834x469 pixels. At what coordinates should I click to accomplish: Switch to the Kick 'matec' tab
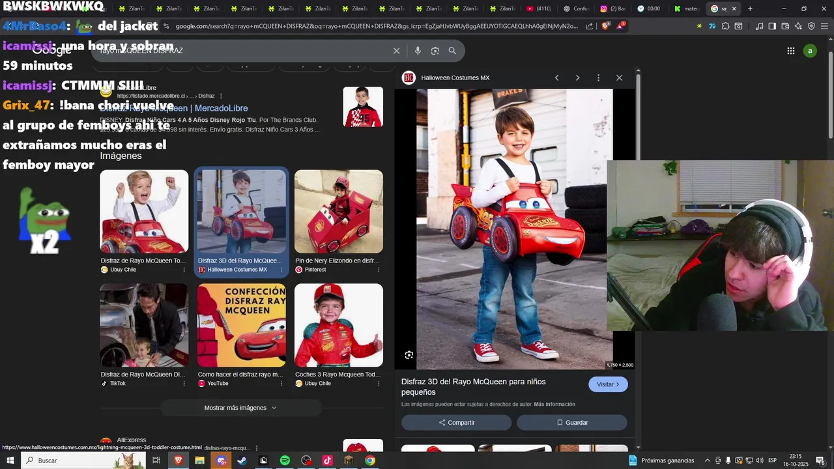[687, 8]
